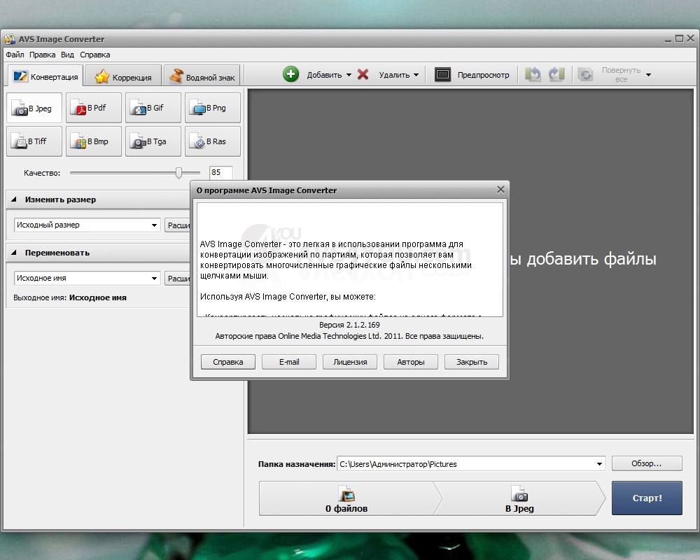Click the AVS Image Converter title bar icon
This screenshot has height=560, width=700.
tap(9, 39)
